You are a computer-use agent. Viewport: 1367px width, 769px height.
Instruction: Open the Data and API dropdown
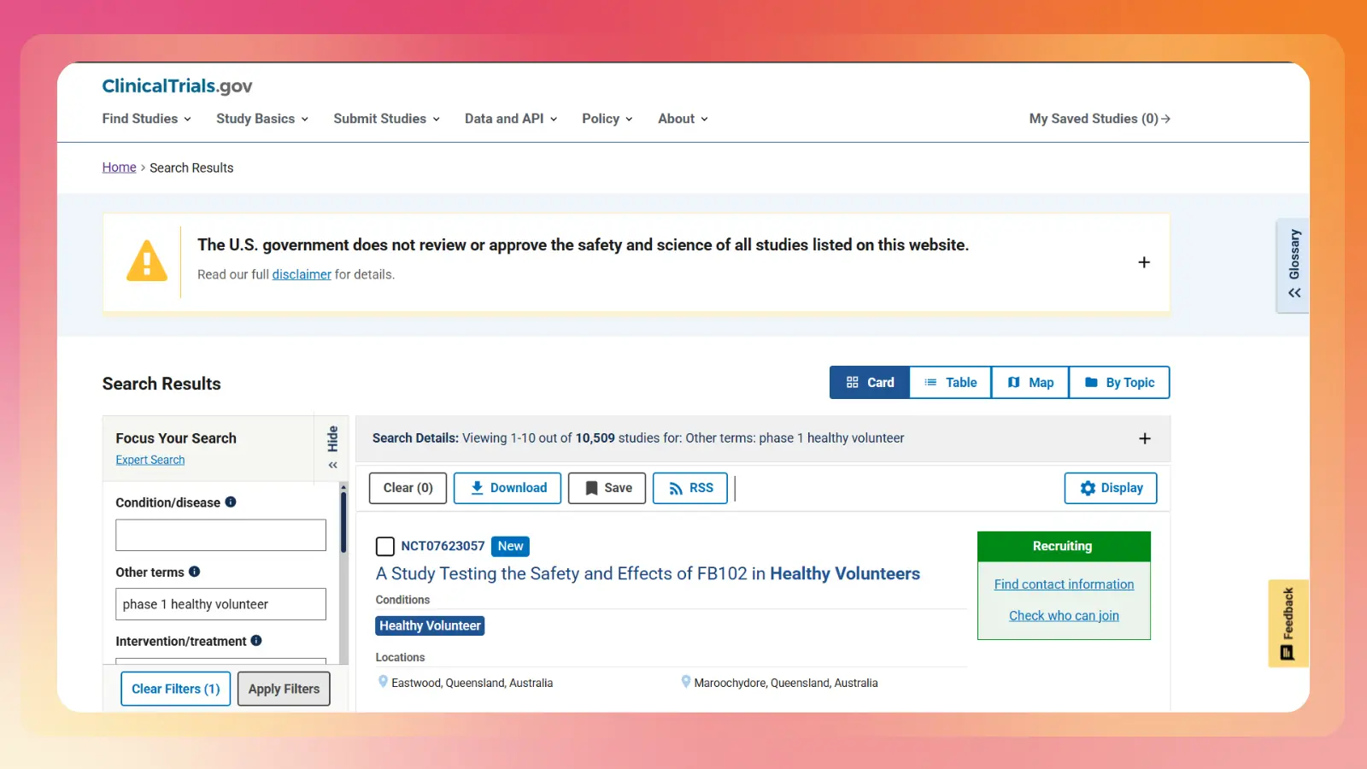click(x=511, y=119)
